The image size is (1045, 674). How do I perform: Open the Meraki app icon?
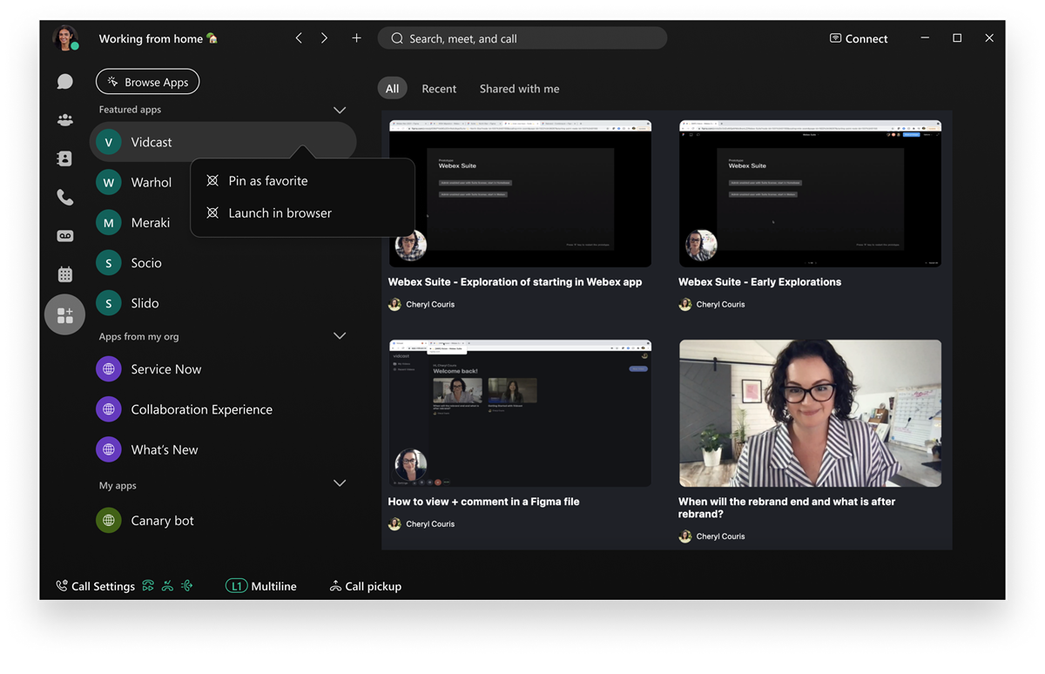point(109,223)
